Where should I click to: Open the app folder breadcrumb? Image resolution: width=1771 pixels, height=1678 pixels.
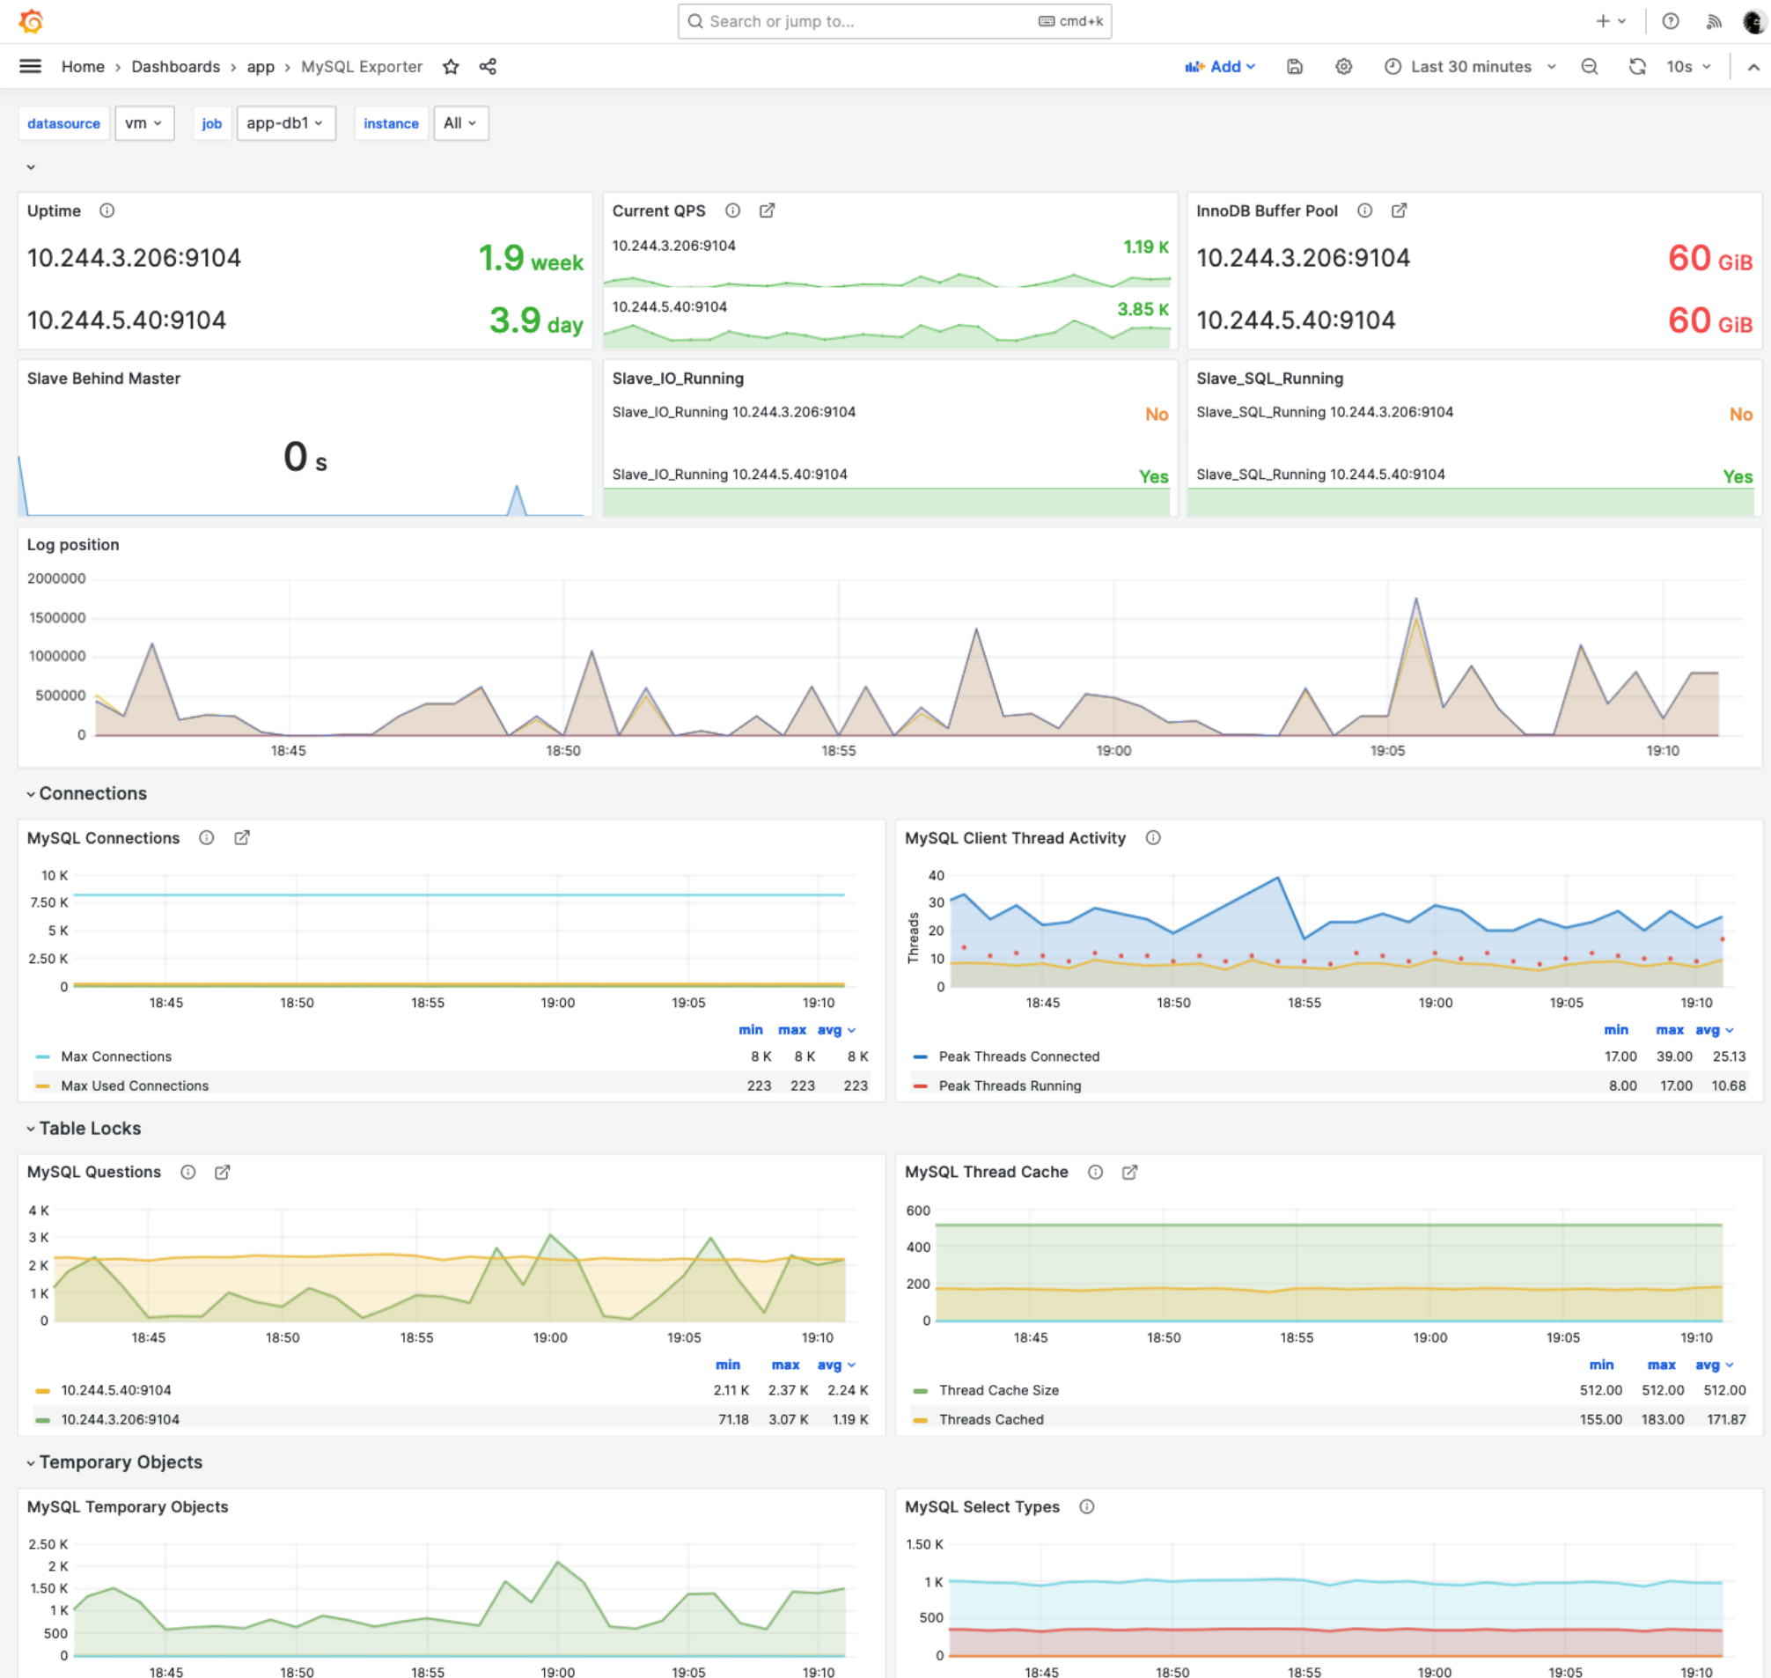261,66
